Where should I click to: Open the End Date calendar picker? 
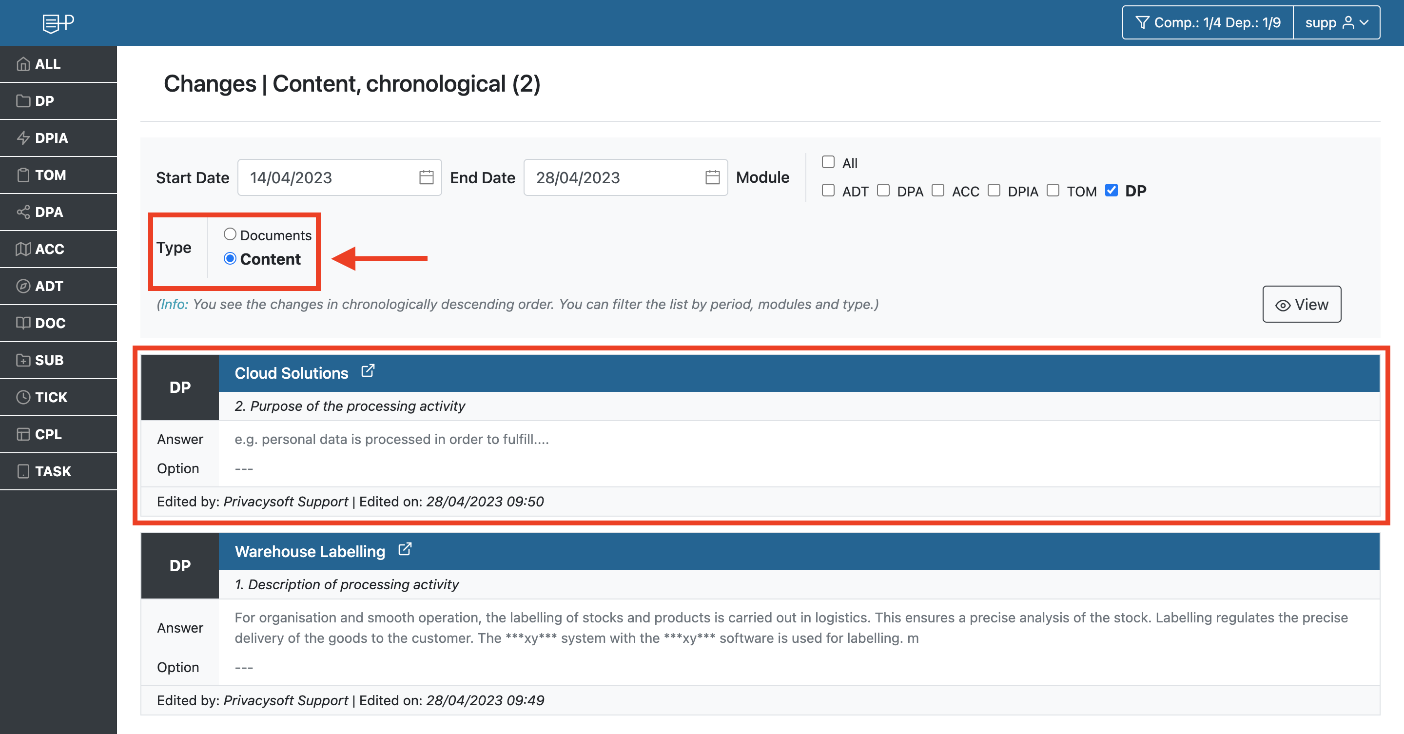tap(712, 177)
